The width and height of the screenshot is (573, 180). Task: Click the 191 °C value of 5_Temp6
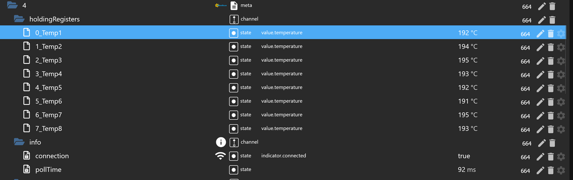467,101
